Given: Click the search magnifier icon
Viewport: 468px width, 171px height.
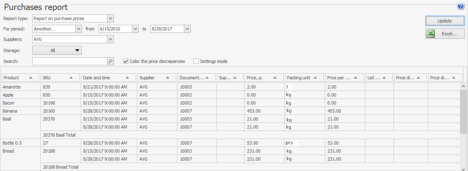Looking at the screenshot, I should coord(110,61).
